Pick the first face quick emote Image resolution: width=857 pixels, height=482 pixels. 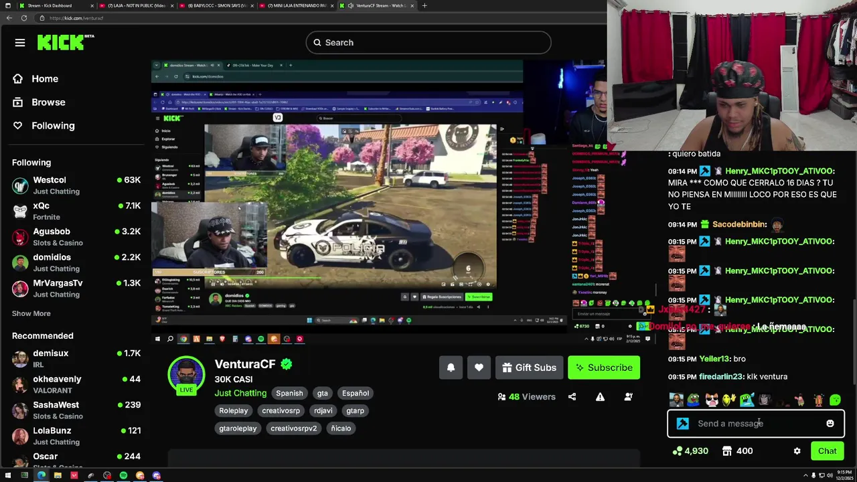(676, 400)
